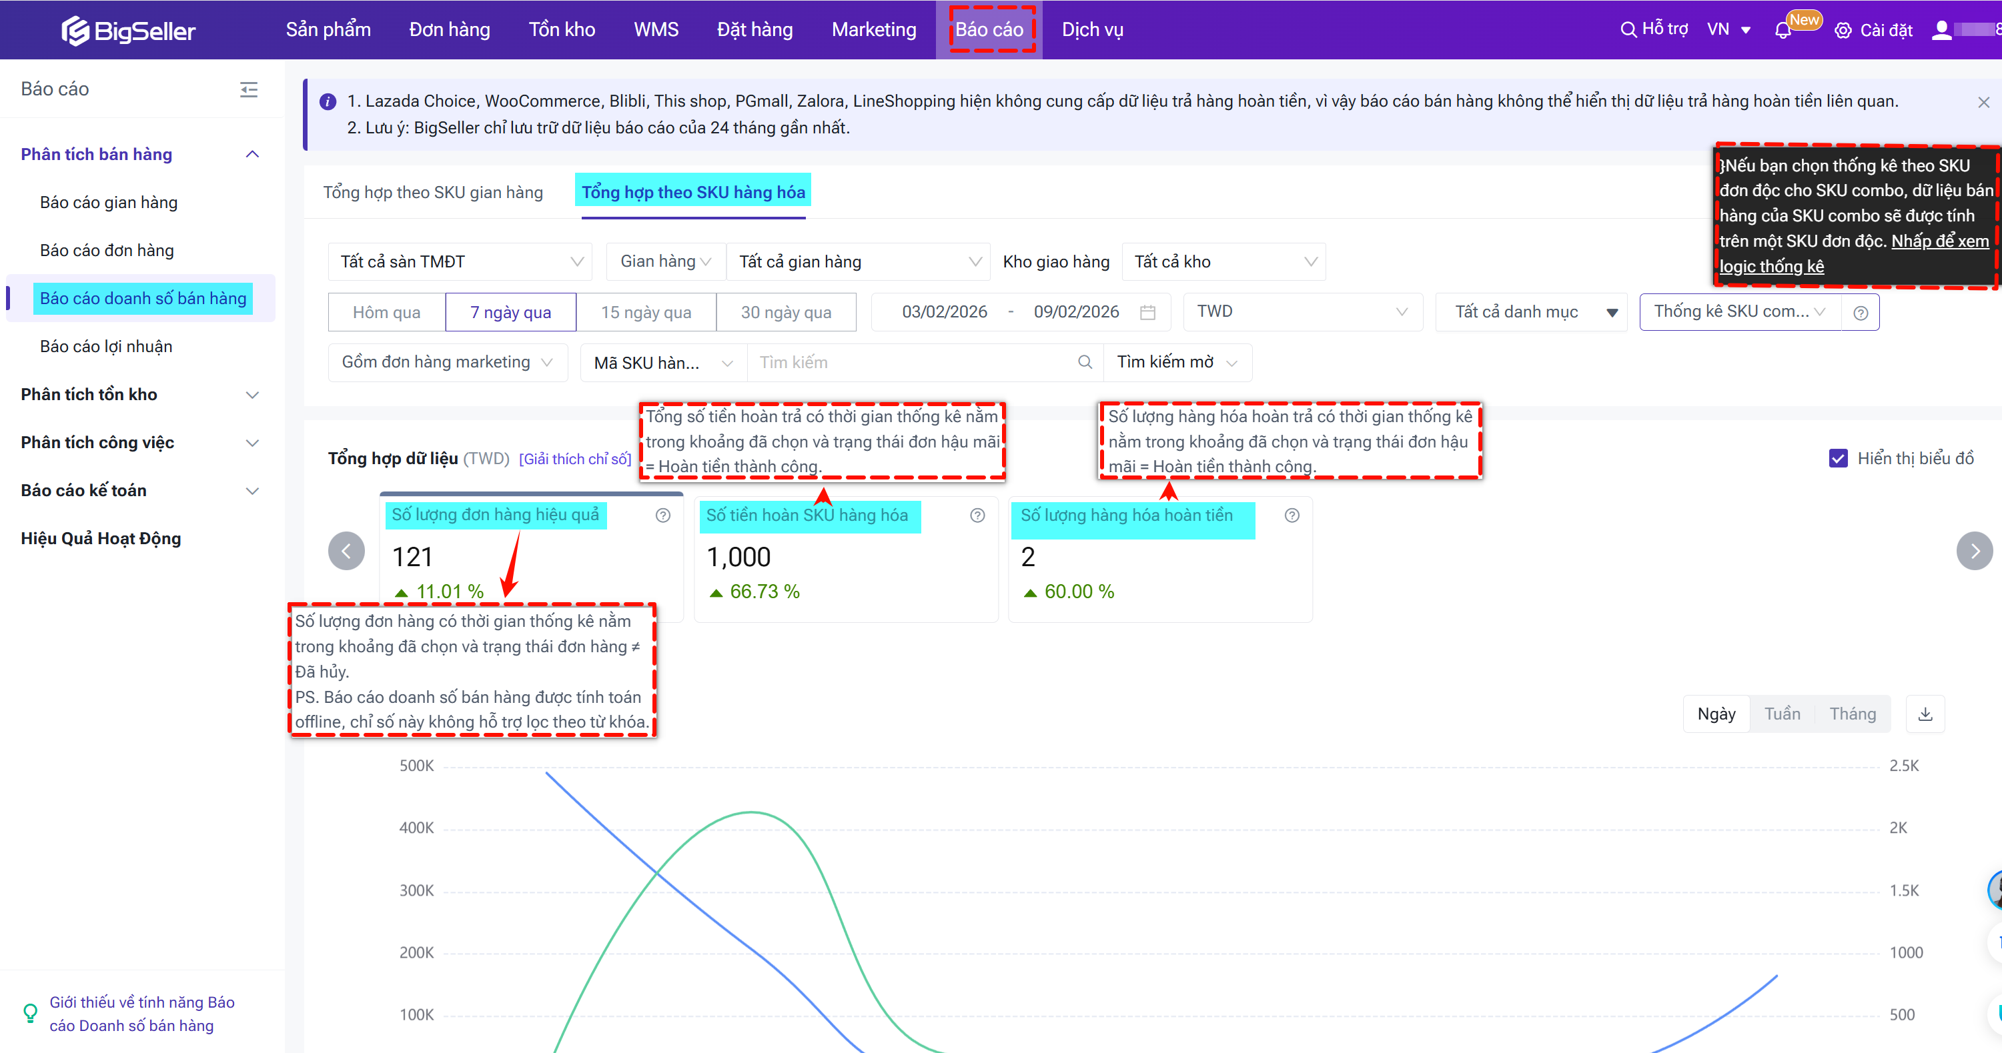Viewport: 2002px width, 1053px height.
Task: Open the Tất cả sàn TMĐT dropdown
Action: (x=460, y=262)
